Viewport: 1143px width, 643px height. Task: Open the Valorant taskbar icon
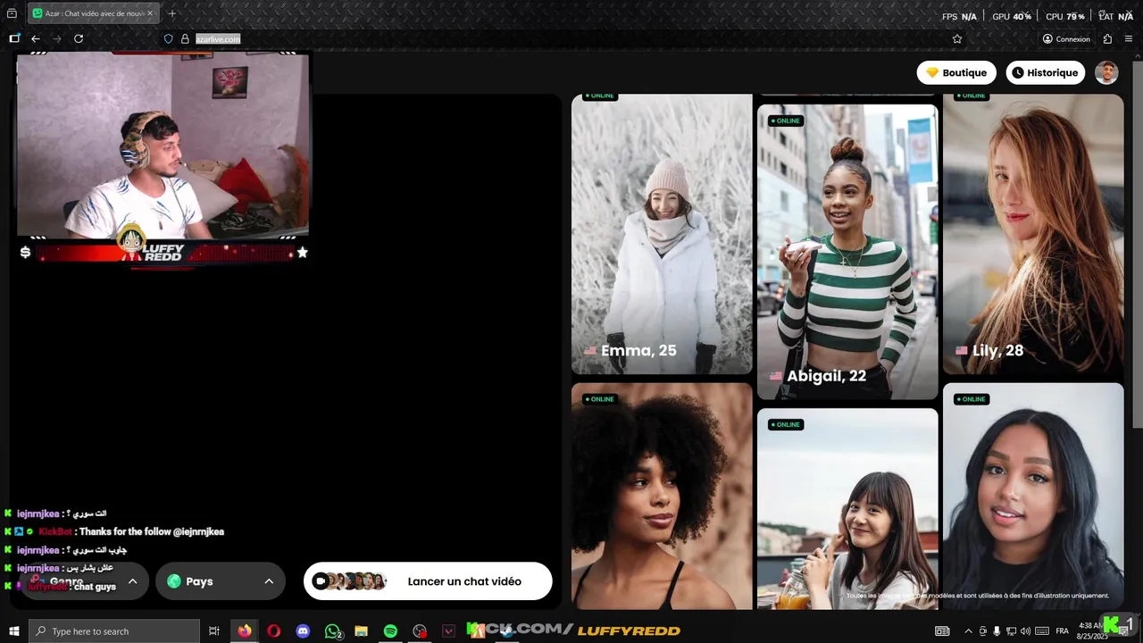click(448, 631)
